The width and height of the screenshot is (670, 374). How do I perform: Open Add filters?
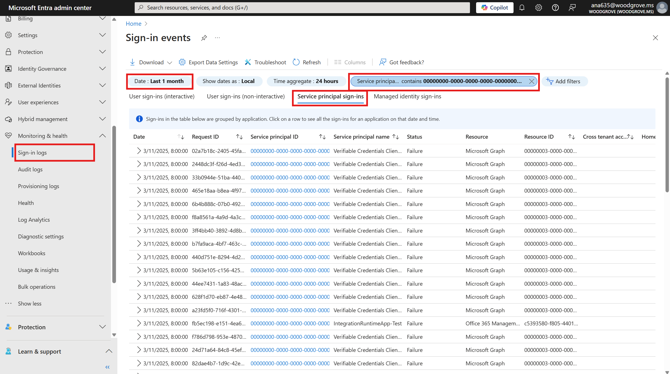[565, 81]
